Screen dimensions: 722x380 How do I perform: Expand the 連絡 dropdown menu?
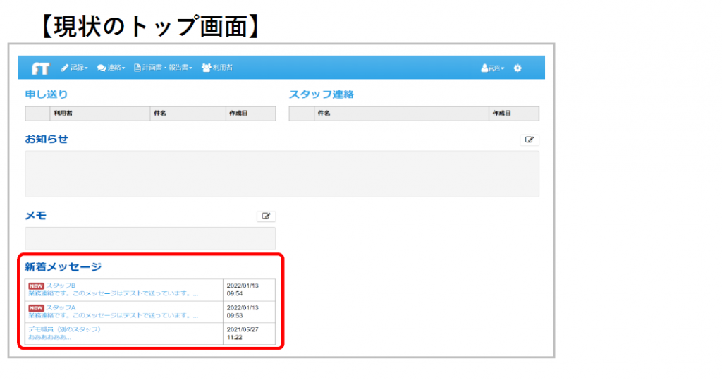[x=111, y=68]
